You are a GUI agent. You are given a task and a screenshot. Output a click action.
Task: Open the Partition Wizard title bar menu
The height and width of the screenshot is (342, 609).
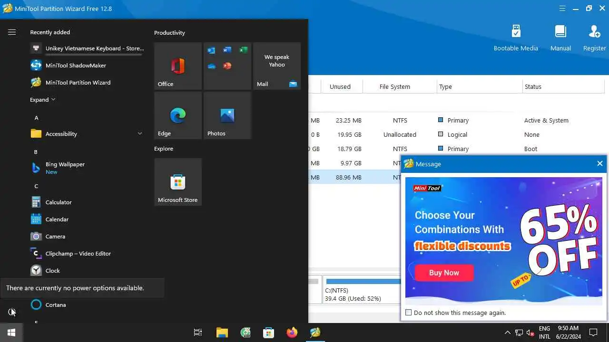pyautogui.click(x=562, y=9)
